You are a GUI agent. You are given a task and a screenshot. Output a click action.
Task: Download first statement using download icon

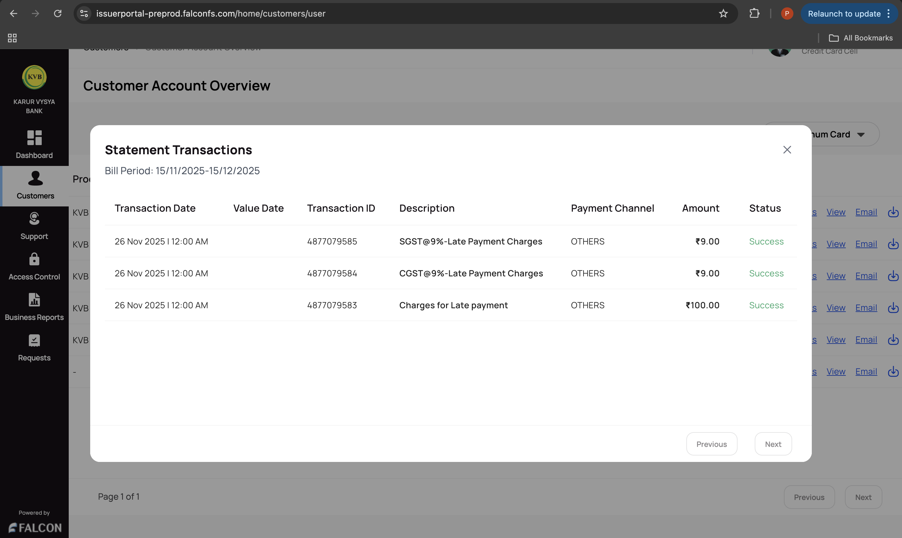(893, 212)
